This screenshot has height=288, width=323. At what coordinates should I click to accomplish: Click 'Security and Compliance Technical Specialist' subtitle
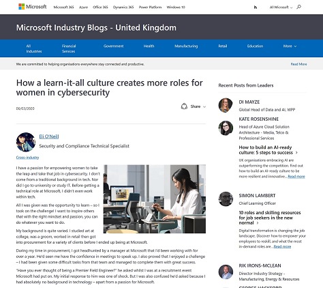tap(84, 146)
